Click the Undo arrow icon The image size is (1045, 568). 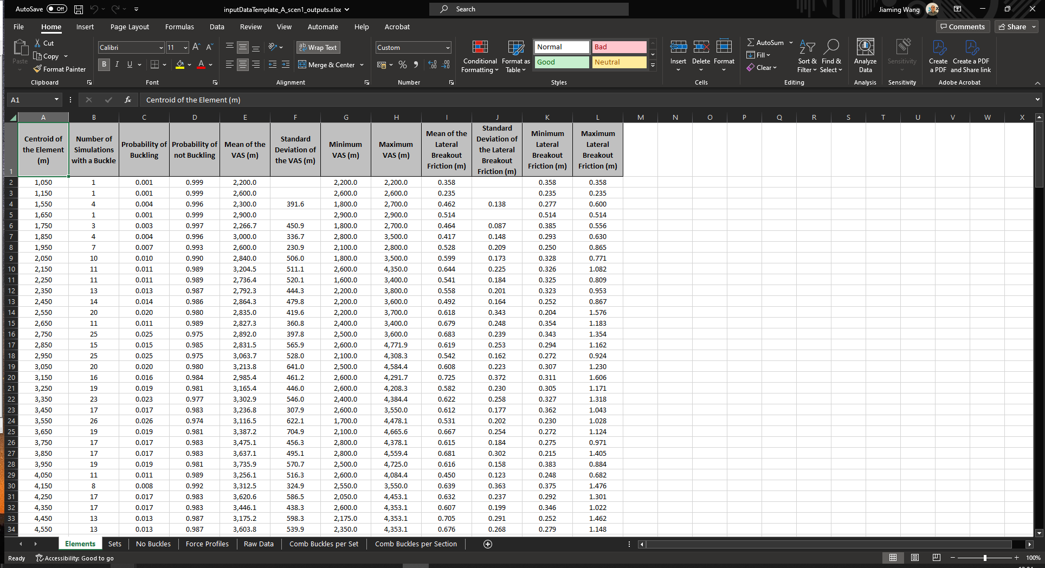[94, 9]
